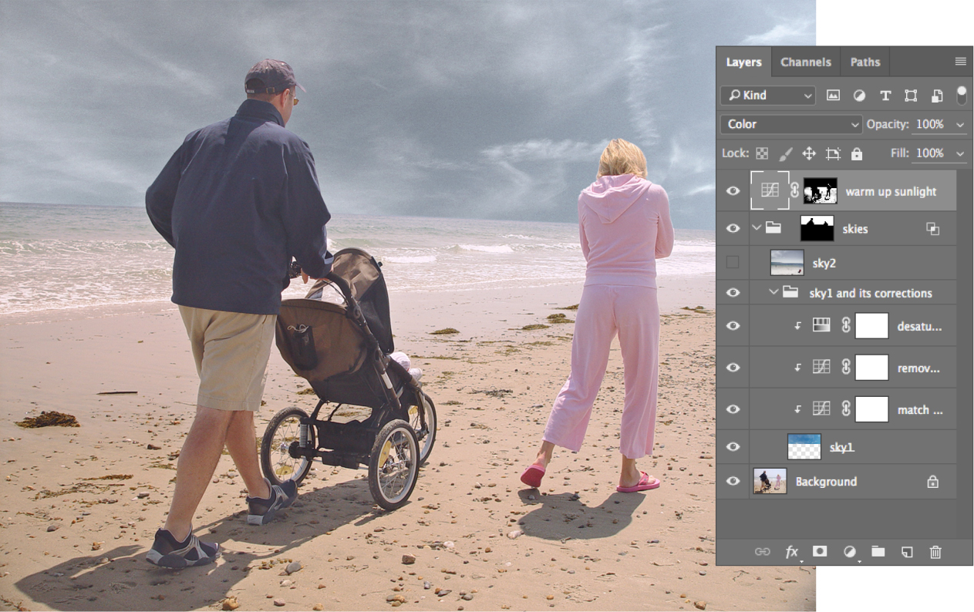Open the Add layer style (fx) menu
This screenshot has height=612, width=974.
(x=791, y=552)
